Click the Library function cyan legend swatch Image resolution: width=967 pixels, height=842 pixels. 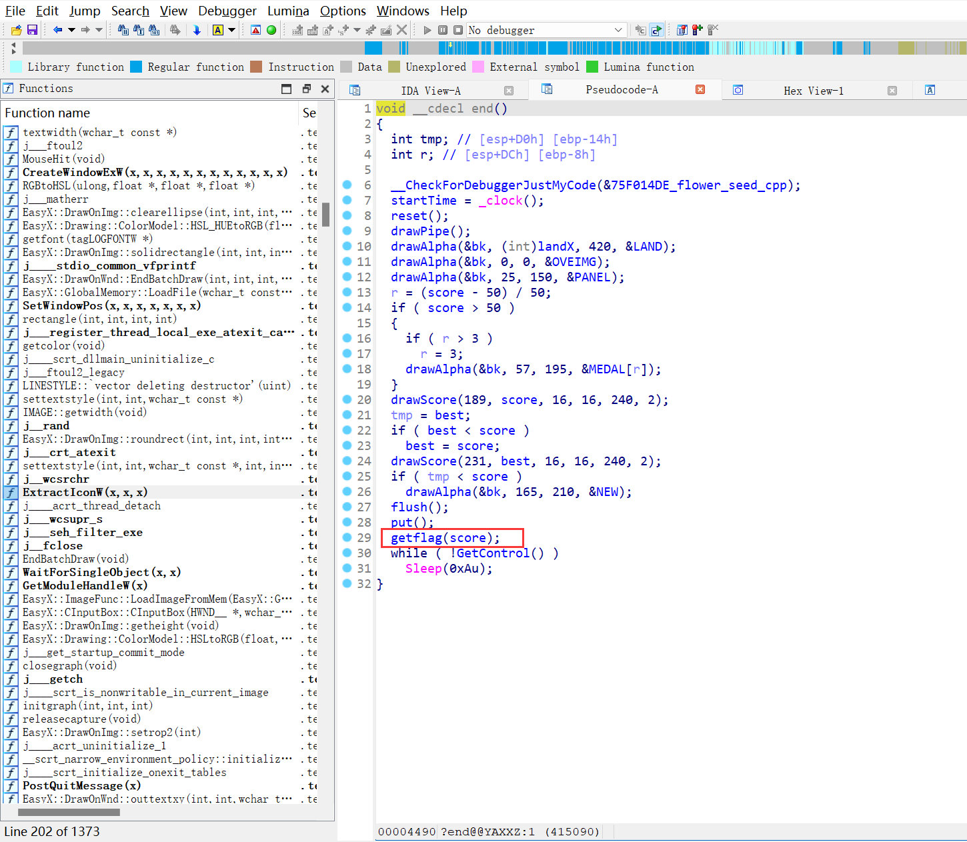(16, 67)
